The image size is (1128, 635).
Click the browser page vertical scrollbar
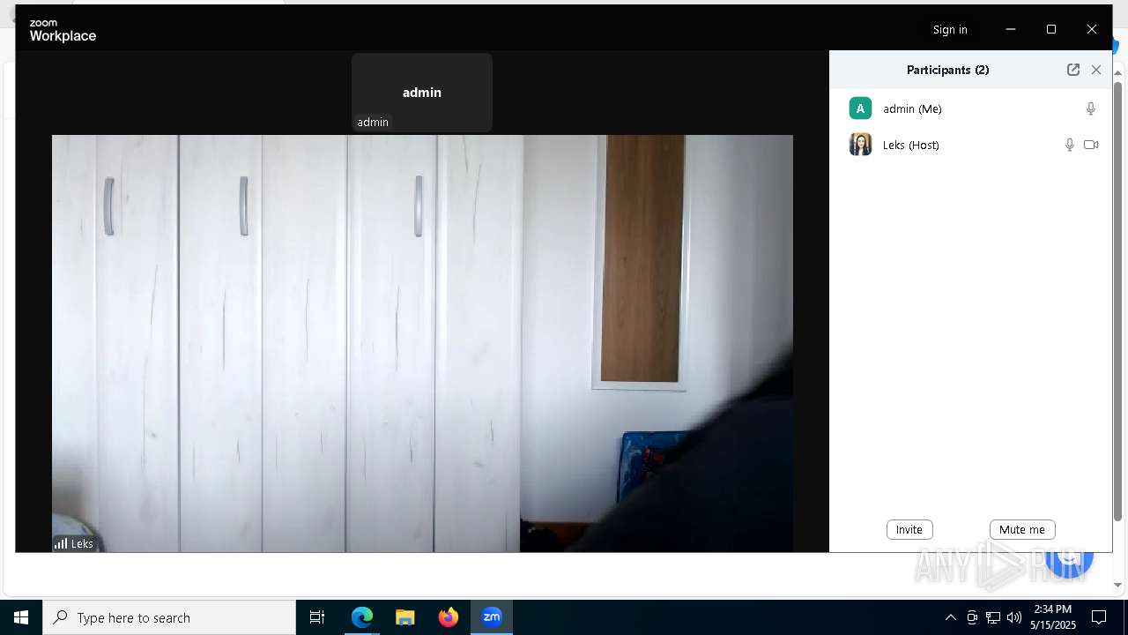point(1118,300)
